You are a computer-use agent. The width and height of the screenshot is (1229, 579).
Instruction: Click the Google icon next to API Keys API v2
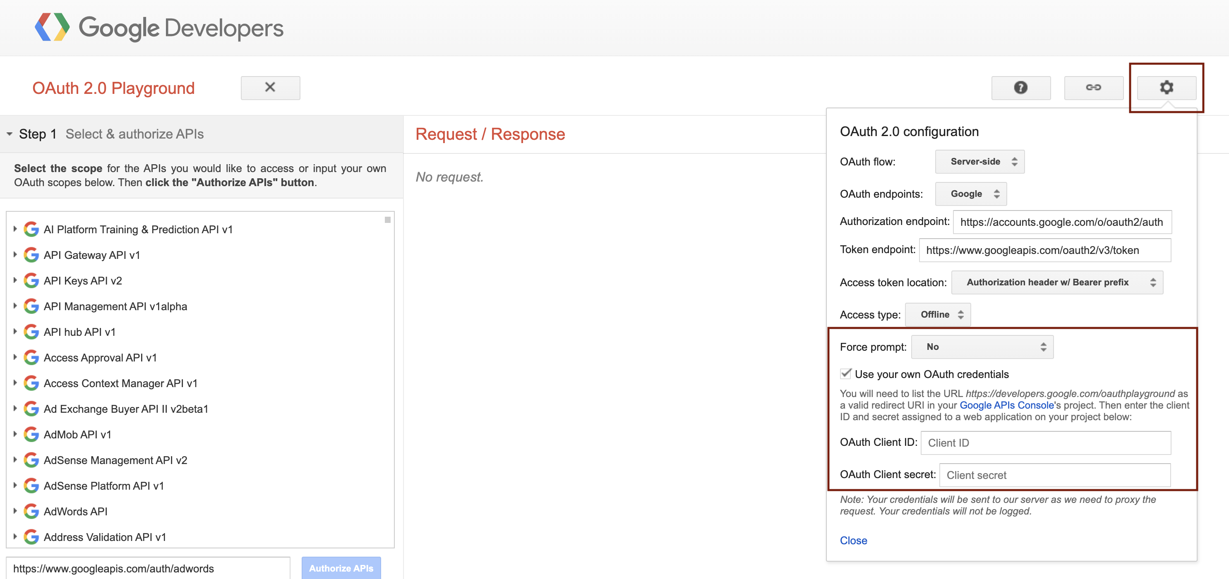31,280
